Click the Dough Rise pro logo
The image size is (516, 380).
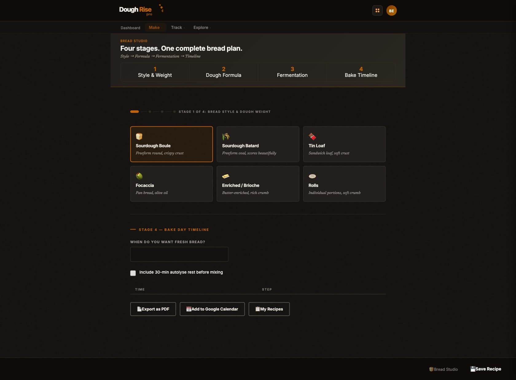click(x=141, y=10)
